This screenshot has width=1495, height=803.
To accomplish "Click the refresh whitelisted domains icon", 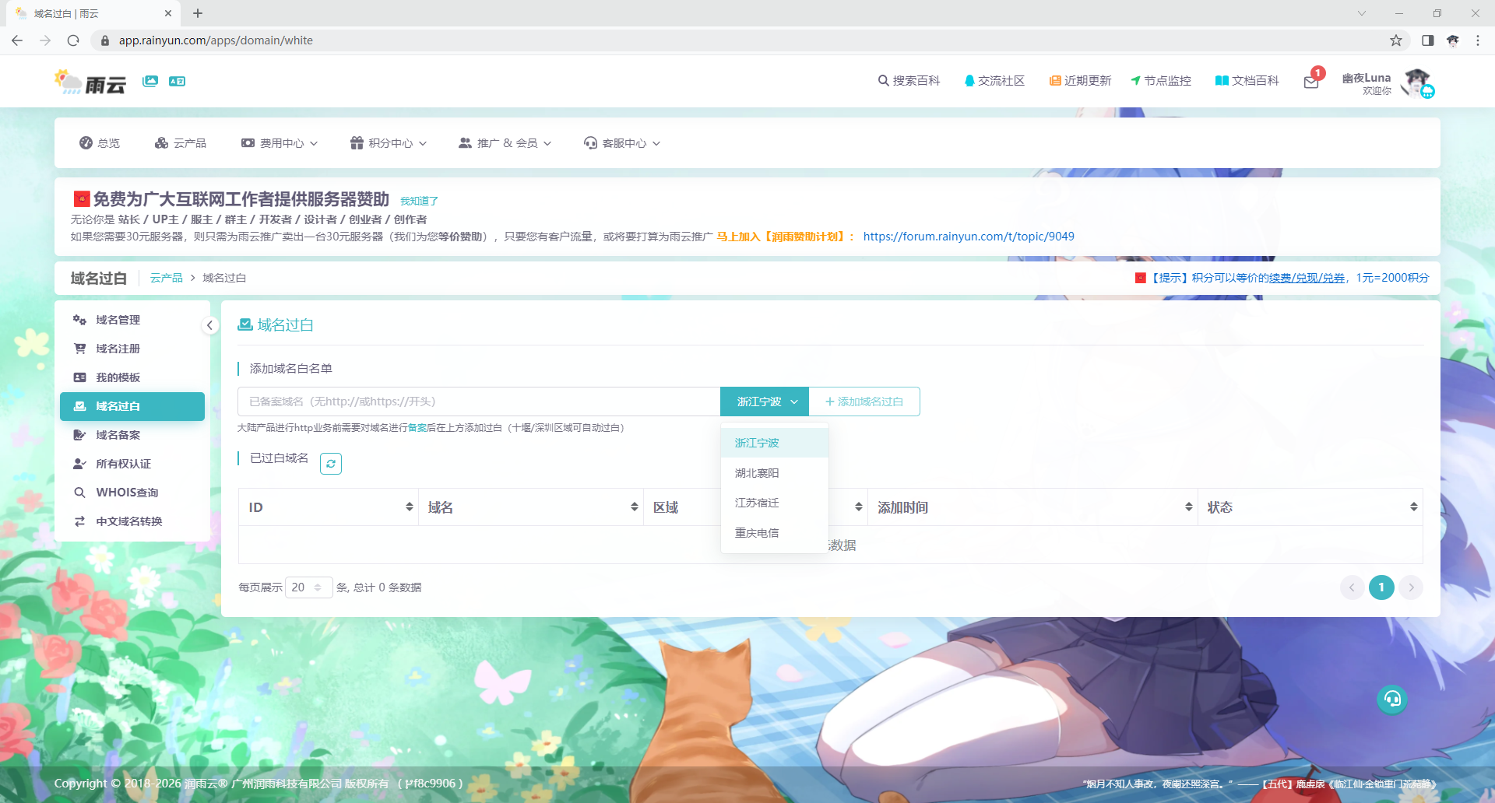I will pyautogui.click(x=331, y=464).
